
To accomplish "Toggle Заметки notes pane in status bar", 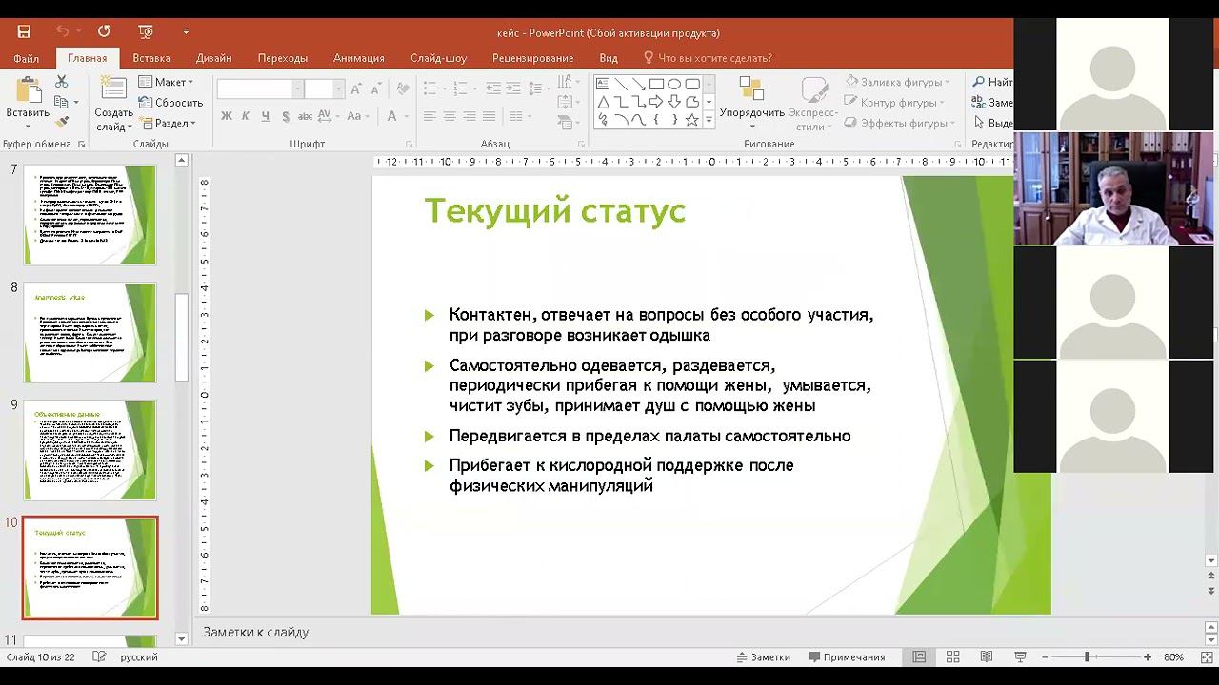I will [764, 656].
